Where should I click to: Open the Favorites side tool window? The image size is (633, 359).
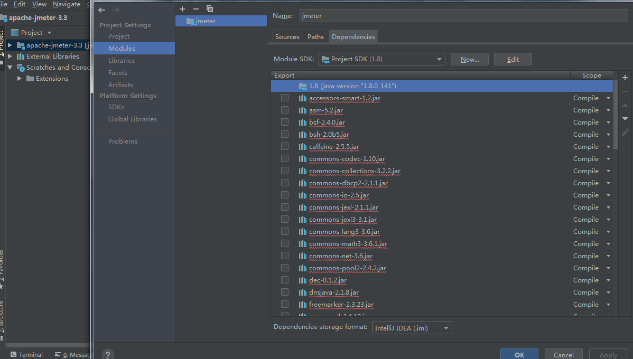point(2,269)
